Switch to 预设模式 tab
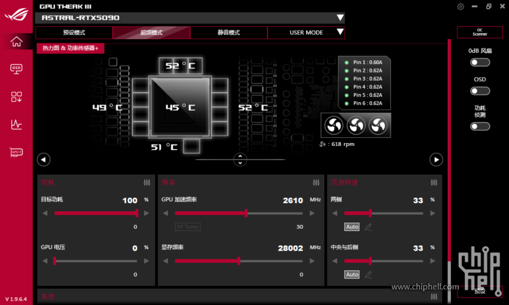The height and width of the screenshot is (305, 509). point(74,32)
